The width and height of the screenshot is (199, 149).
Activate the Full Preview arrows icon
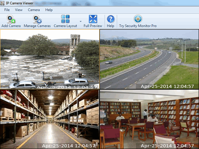click(x=93, y=19)
